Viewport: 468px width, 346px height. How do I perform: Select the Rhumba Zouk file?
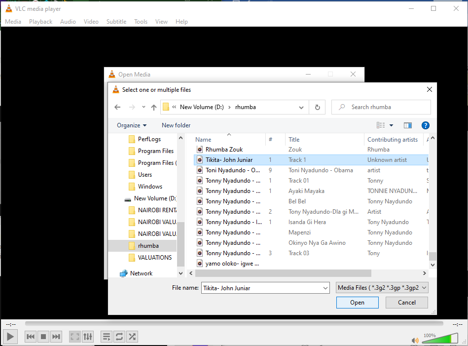(224, 150)
